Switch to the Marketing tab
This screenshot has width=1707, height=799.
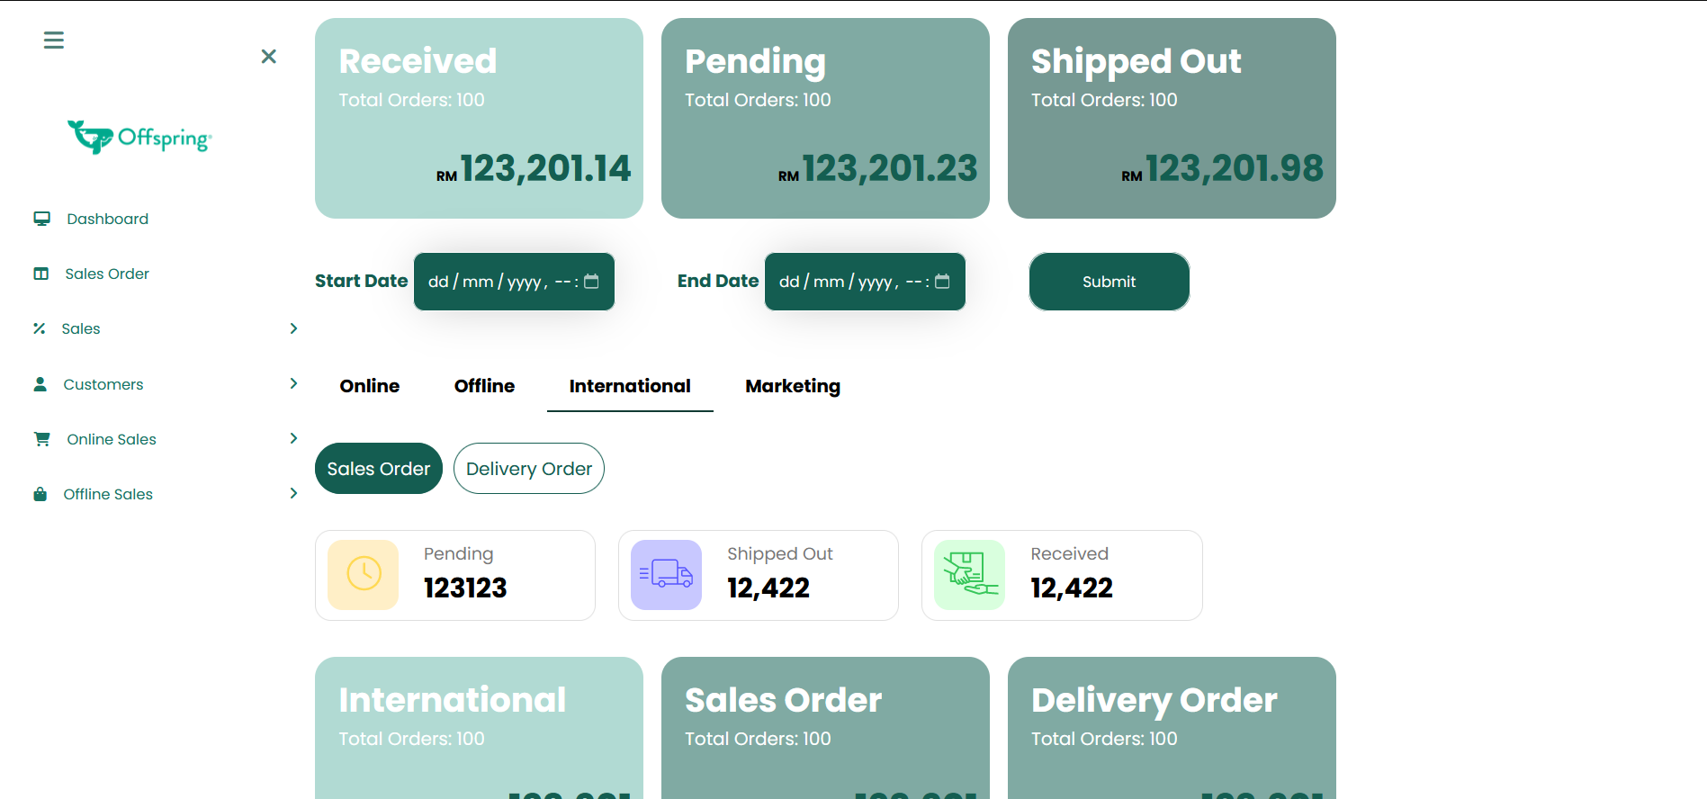pos(793,386)
